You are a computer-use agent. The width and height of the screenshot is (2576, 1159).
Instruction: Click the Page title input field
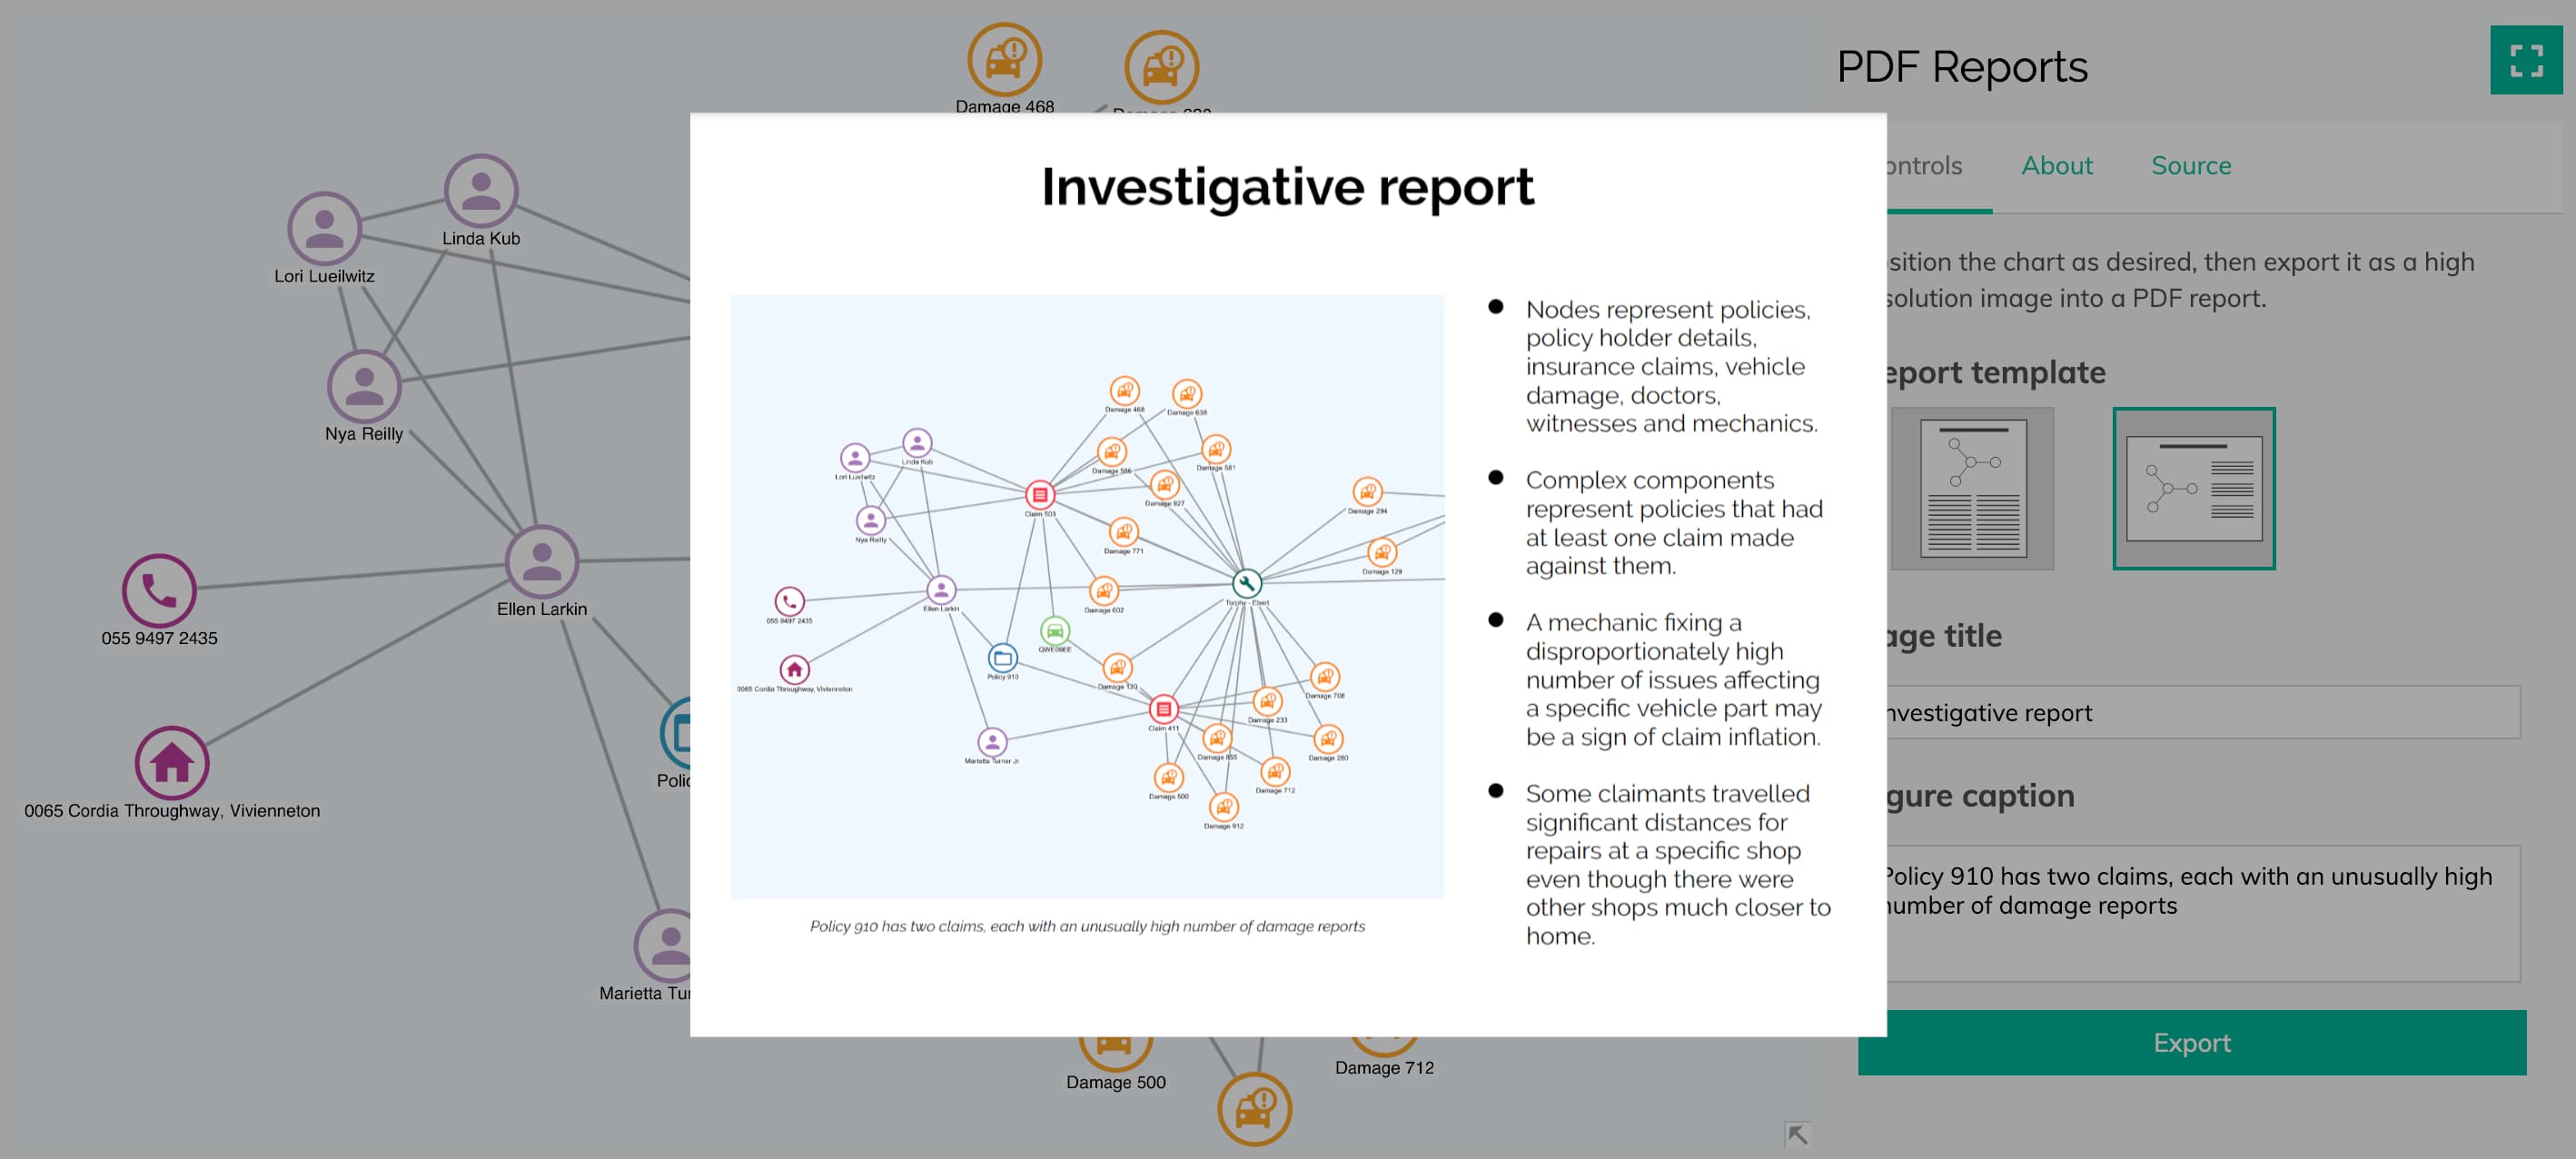2200,712
